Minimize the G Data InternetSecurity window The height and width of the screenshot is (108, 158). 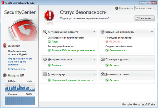point(142,3)
